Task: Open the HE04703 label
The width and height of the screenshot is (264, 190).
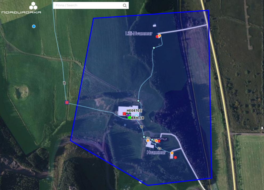Action: tap(134, 110)
